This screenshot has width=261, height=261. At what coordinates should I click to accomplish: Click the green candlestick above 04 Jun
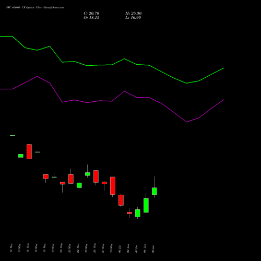146,205
